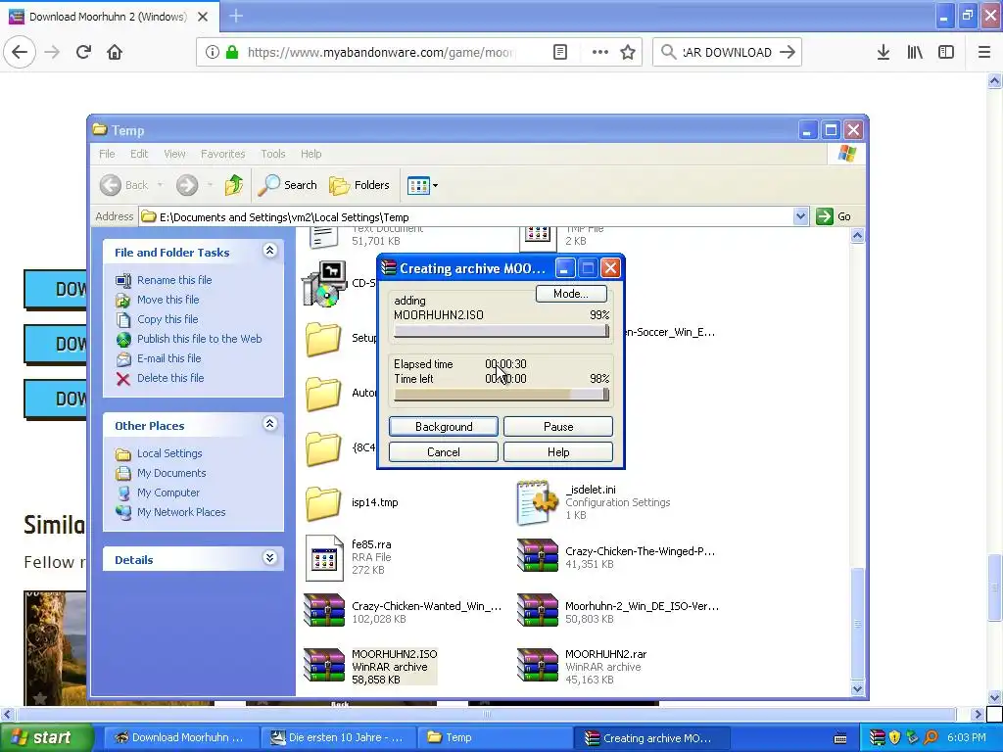Screen dimensions: 1003x752
Task: Open the View menu in Temp window
Action: 174,154
